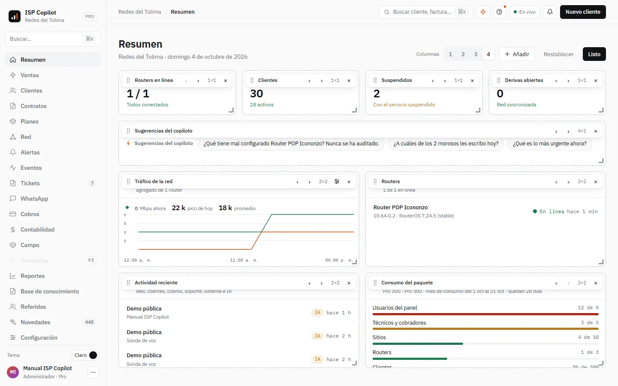Set column layout to 4
Viewport: 618px width, 386px height.
point(488,54)
